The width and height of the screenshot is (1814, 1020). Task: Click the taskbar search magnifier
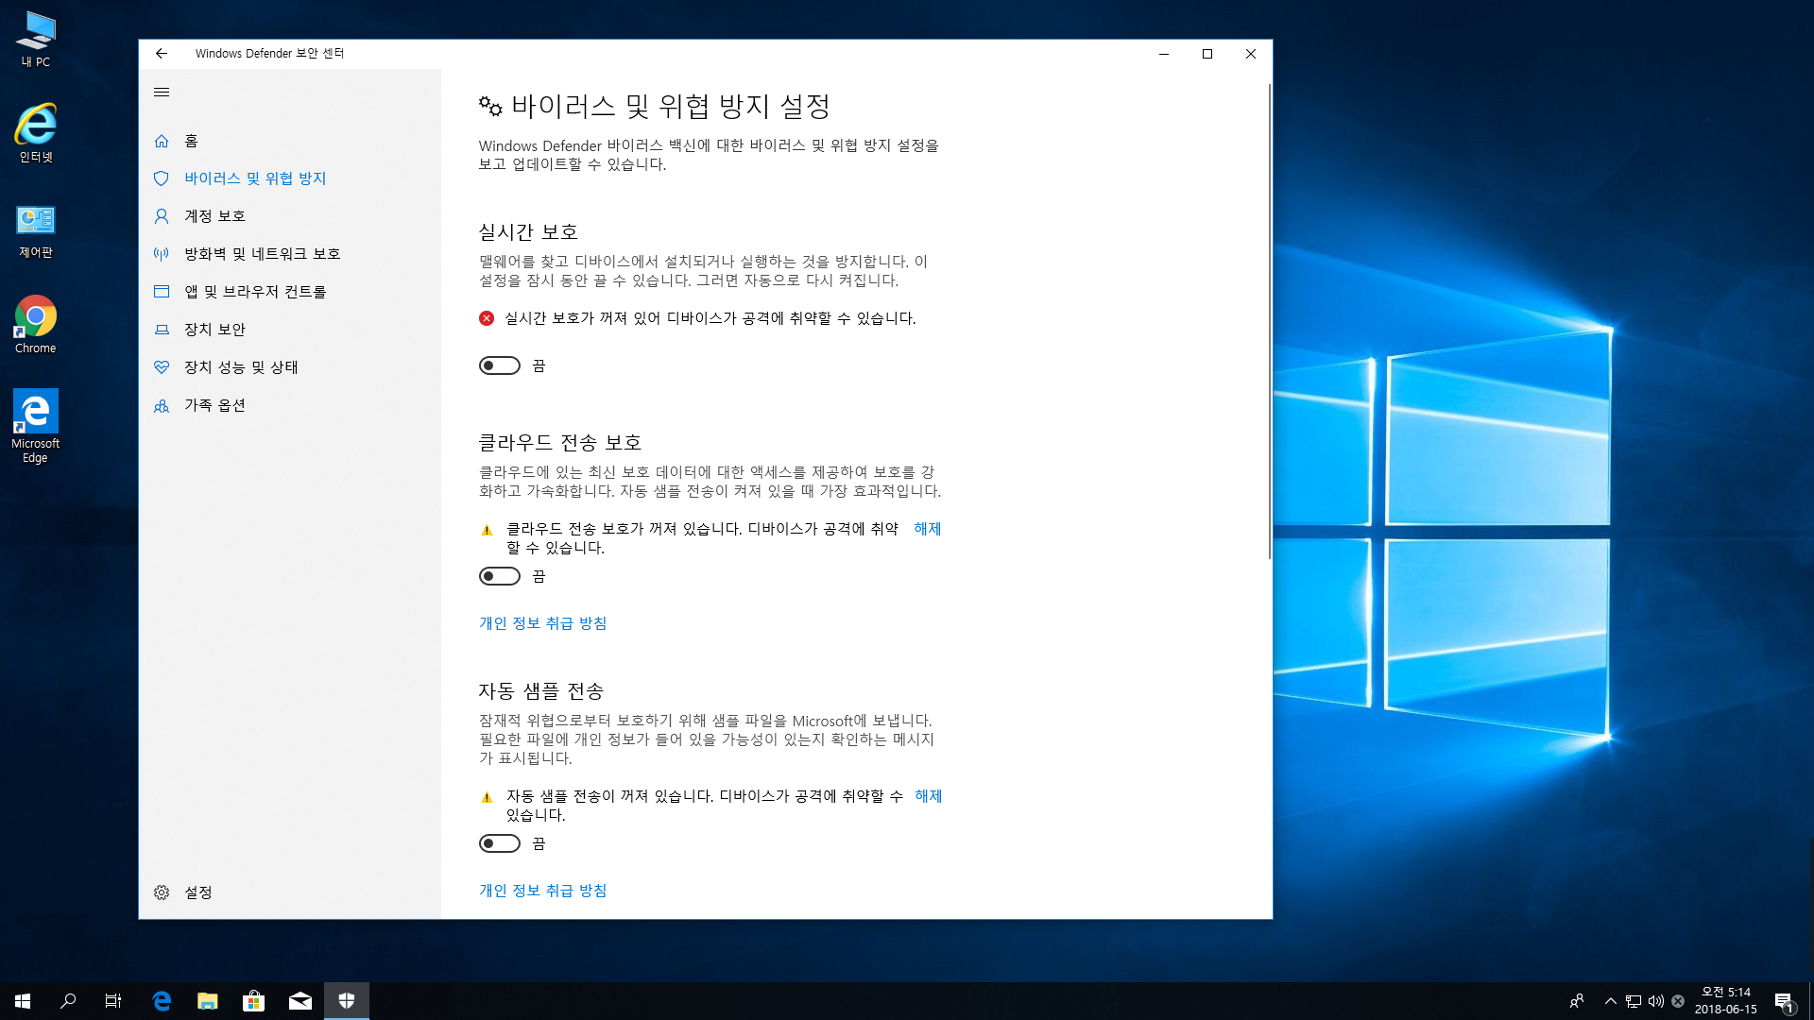tap(68, 1001)
